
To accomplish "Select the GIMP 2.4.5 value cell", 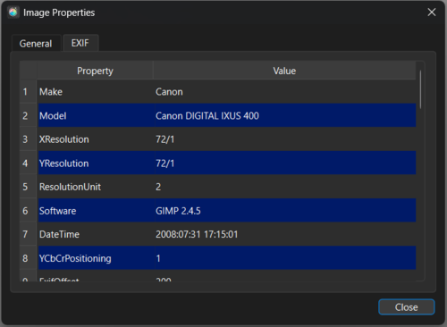I will pos(285,211).
